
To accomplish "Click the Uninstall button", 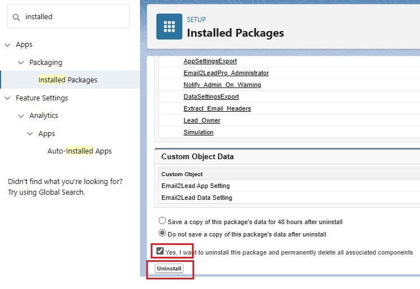I will (x=169, y=268).
